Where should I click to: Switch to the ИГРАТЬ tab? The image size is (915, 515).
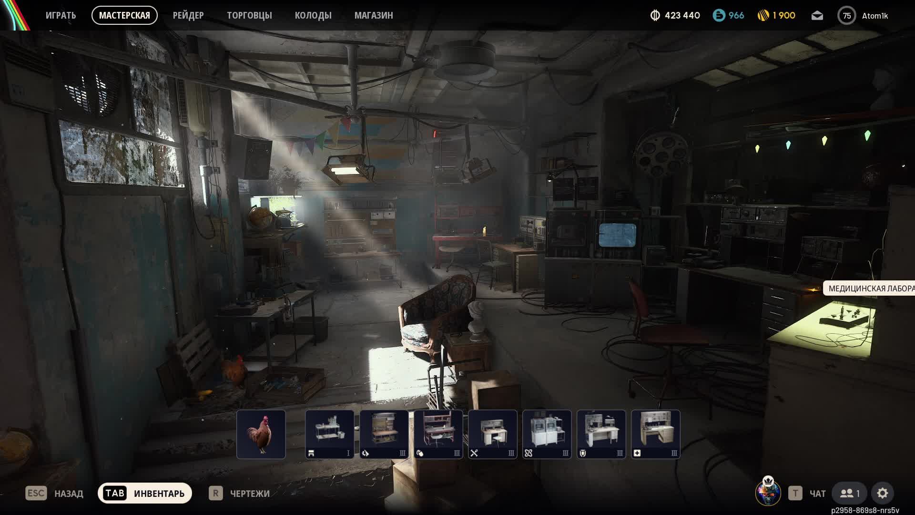click(61, 15)
